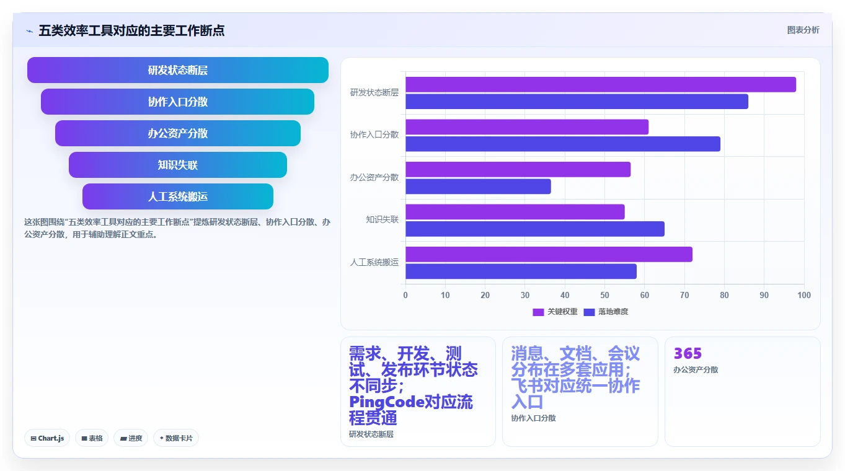Click the 人工系统搬运 y-axis label
Image resolution: width=845 pixels, height=471 pixels.
374,262
